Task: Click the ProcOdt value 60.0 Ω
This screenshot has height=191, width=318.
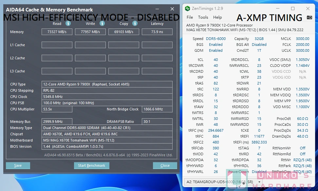Action: [x=303, y=119]
